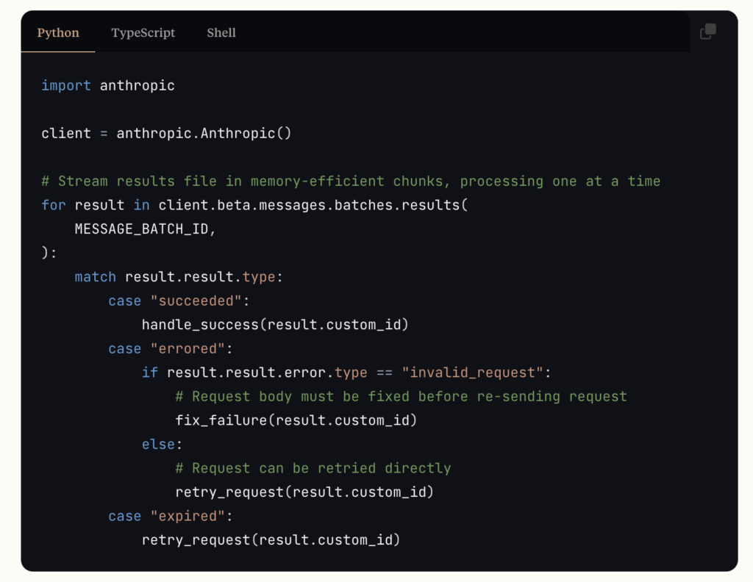Select the Python tab
Screen dimensions: 753x582
click(x=58, y=32)
